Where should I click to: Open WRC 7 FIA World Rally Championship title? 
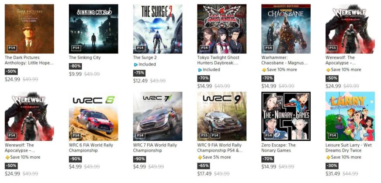tap(155, 148)
